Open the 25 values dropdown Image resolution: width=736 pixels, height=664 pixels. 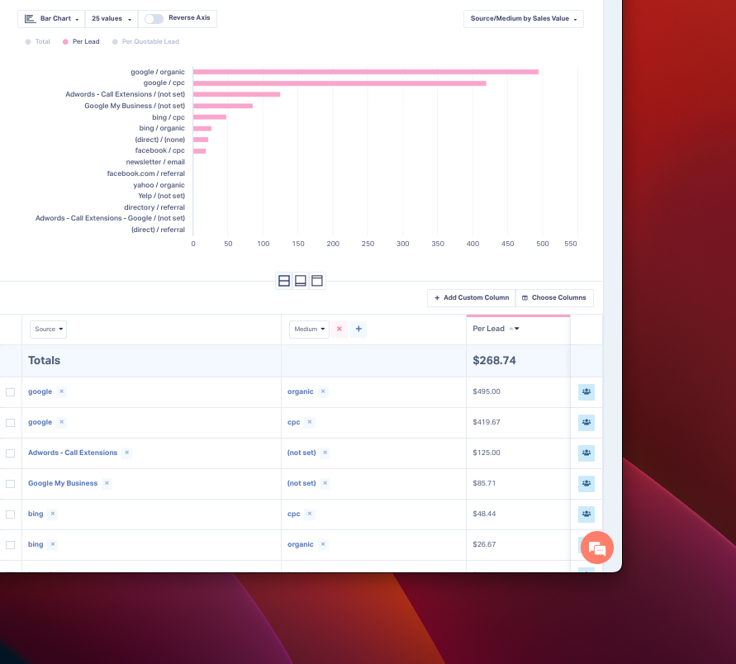112,19
